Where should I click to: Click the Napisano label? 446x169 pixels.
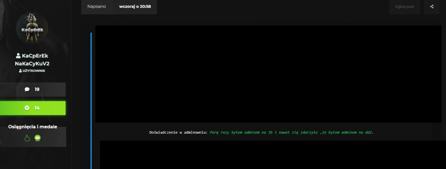tap(97, 7)
